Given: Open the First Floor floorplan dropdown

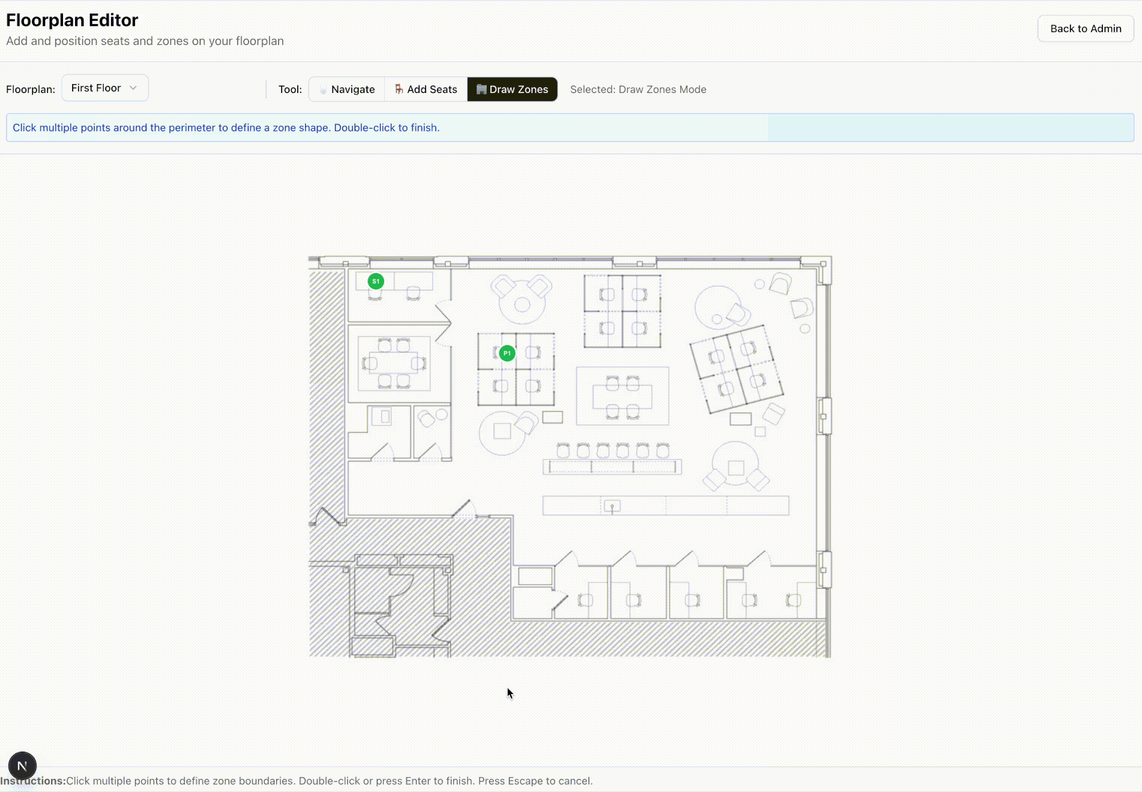Looking at the screenshot, I should (105, 88).
